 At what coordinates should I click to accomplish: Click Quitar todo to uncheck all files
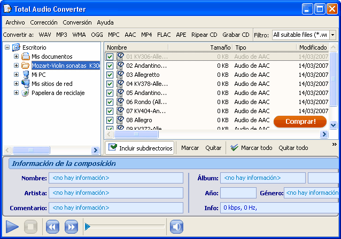tap(293, 148)
